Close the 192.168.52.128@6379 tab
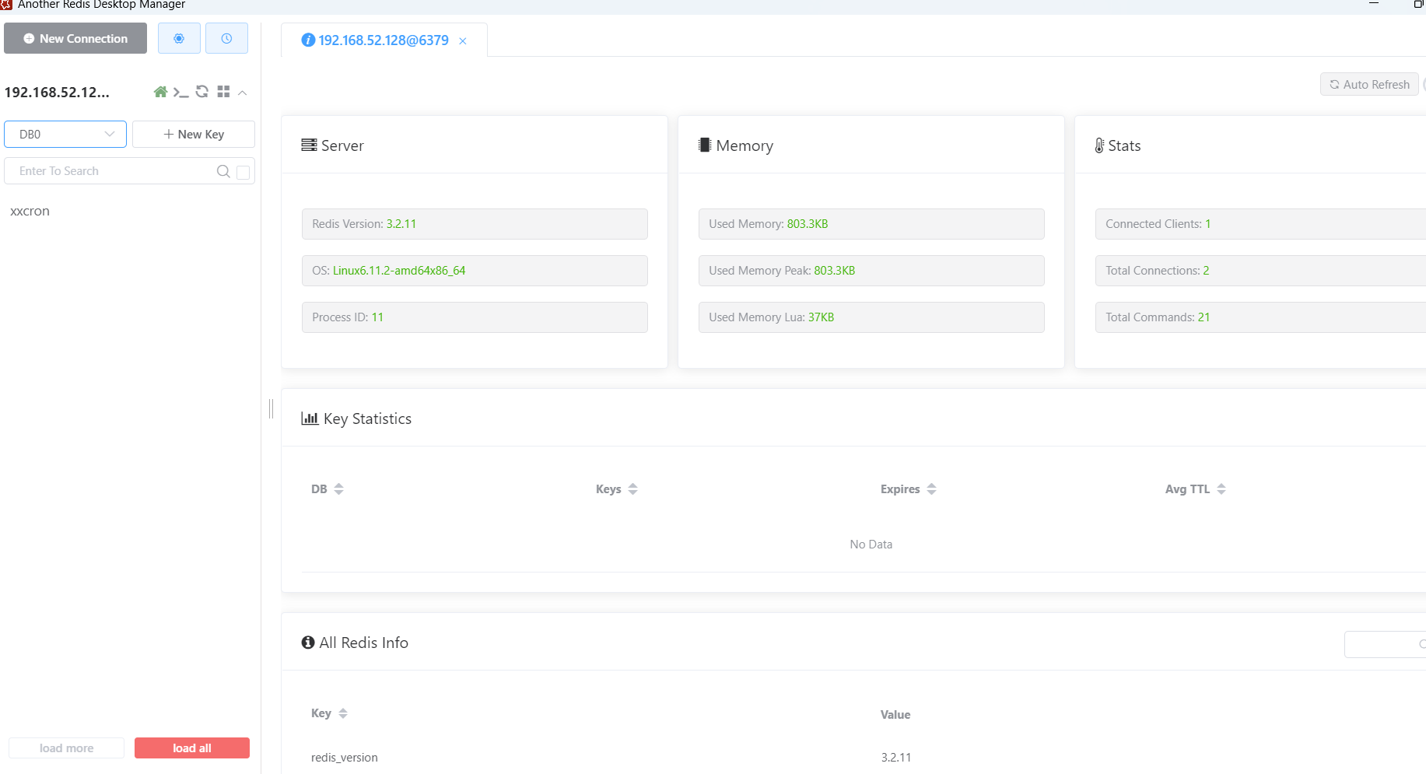This screenshot has width=1426, height=774. 463,41
